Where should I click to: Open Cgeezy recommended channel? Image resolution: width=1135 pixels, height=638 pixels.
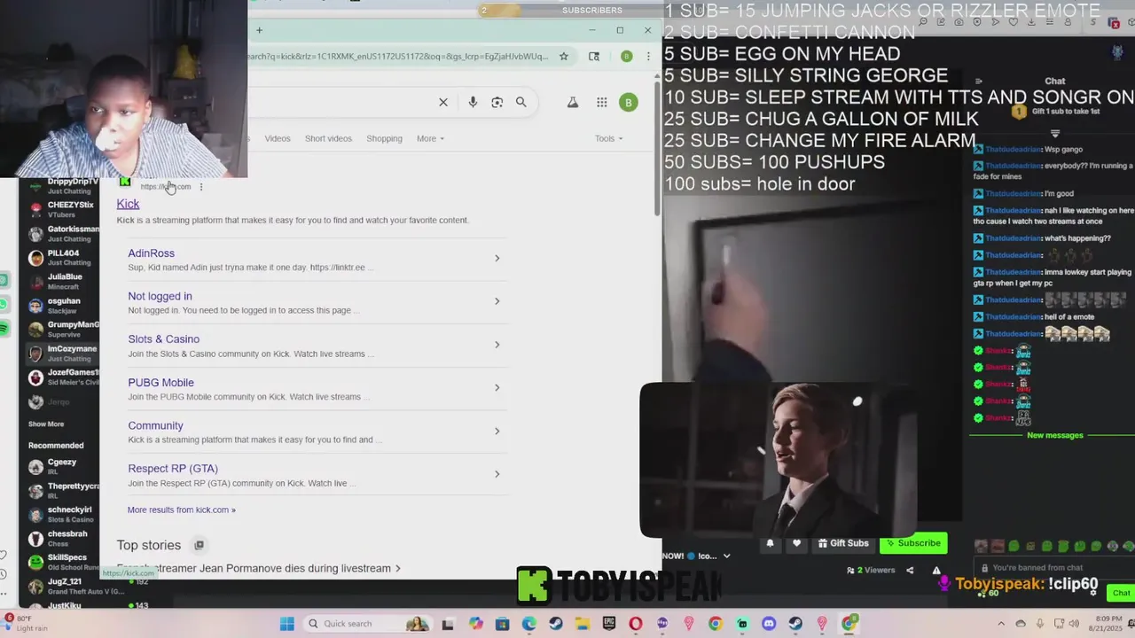[62, 466]
